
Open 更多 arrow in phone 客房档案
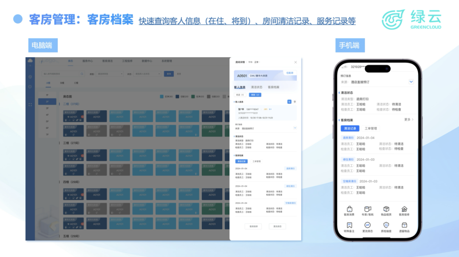(409, 120)
